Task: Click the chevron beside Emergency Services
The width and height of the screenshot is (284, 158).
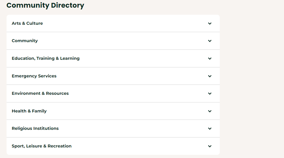Action: (x=210, y=76)
